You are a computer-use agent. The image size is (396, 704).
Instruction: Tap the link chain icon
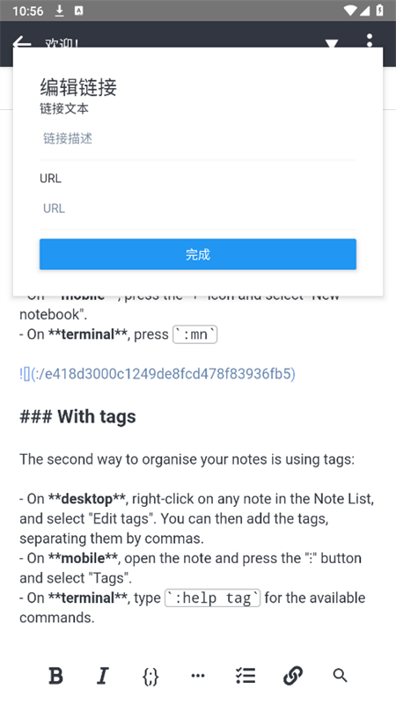coord(293,675)
